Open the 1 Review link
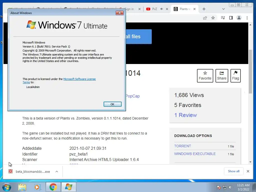Viewport: 256px width, 192px height. pos(185,115)
